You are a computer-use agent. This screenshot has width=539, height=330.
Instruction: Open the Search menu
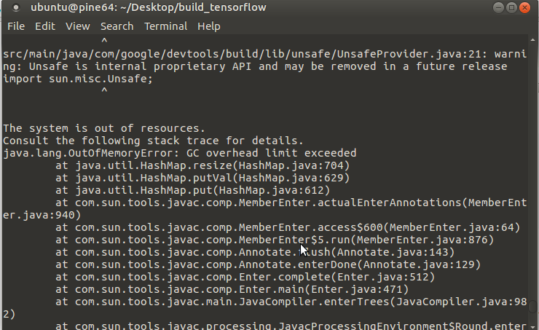tap(117, 26)
